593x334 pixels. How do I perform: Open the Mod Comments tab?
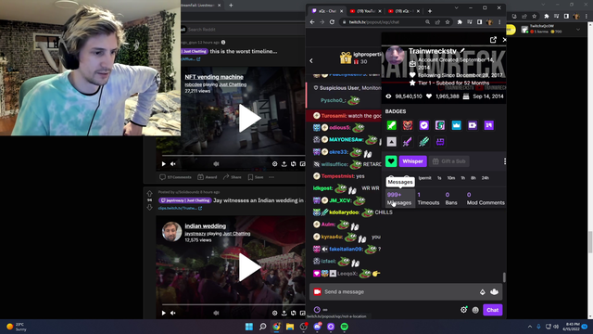point(486,199)
